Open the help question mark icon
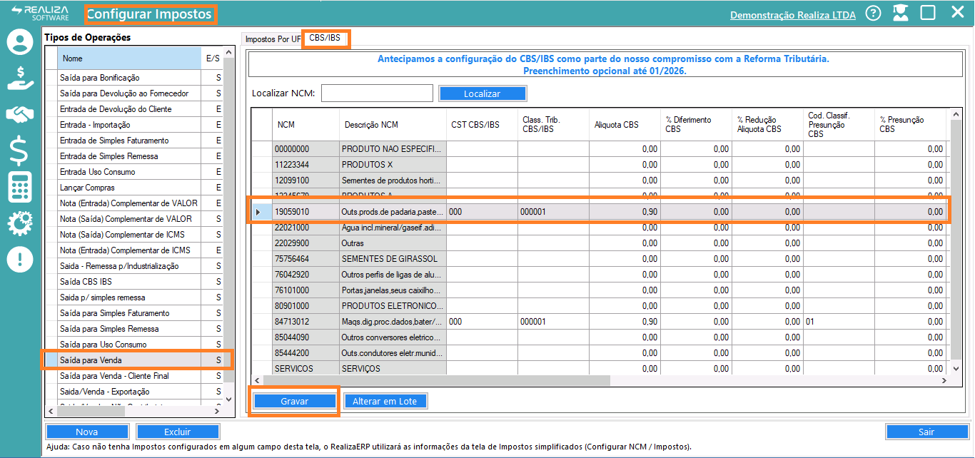This screenshot has width=975, height=458. [873, 14]
